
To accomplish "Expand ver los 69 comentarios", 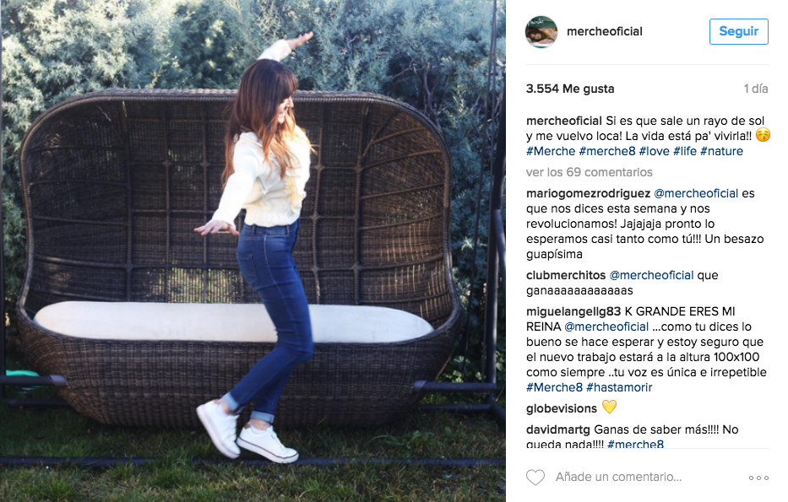I will click(589, 172).
